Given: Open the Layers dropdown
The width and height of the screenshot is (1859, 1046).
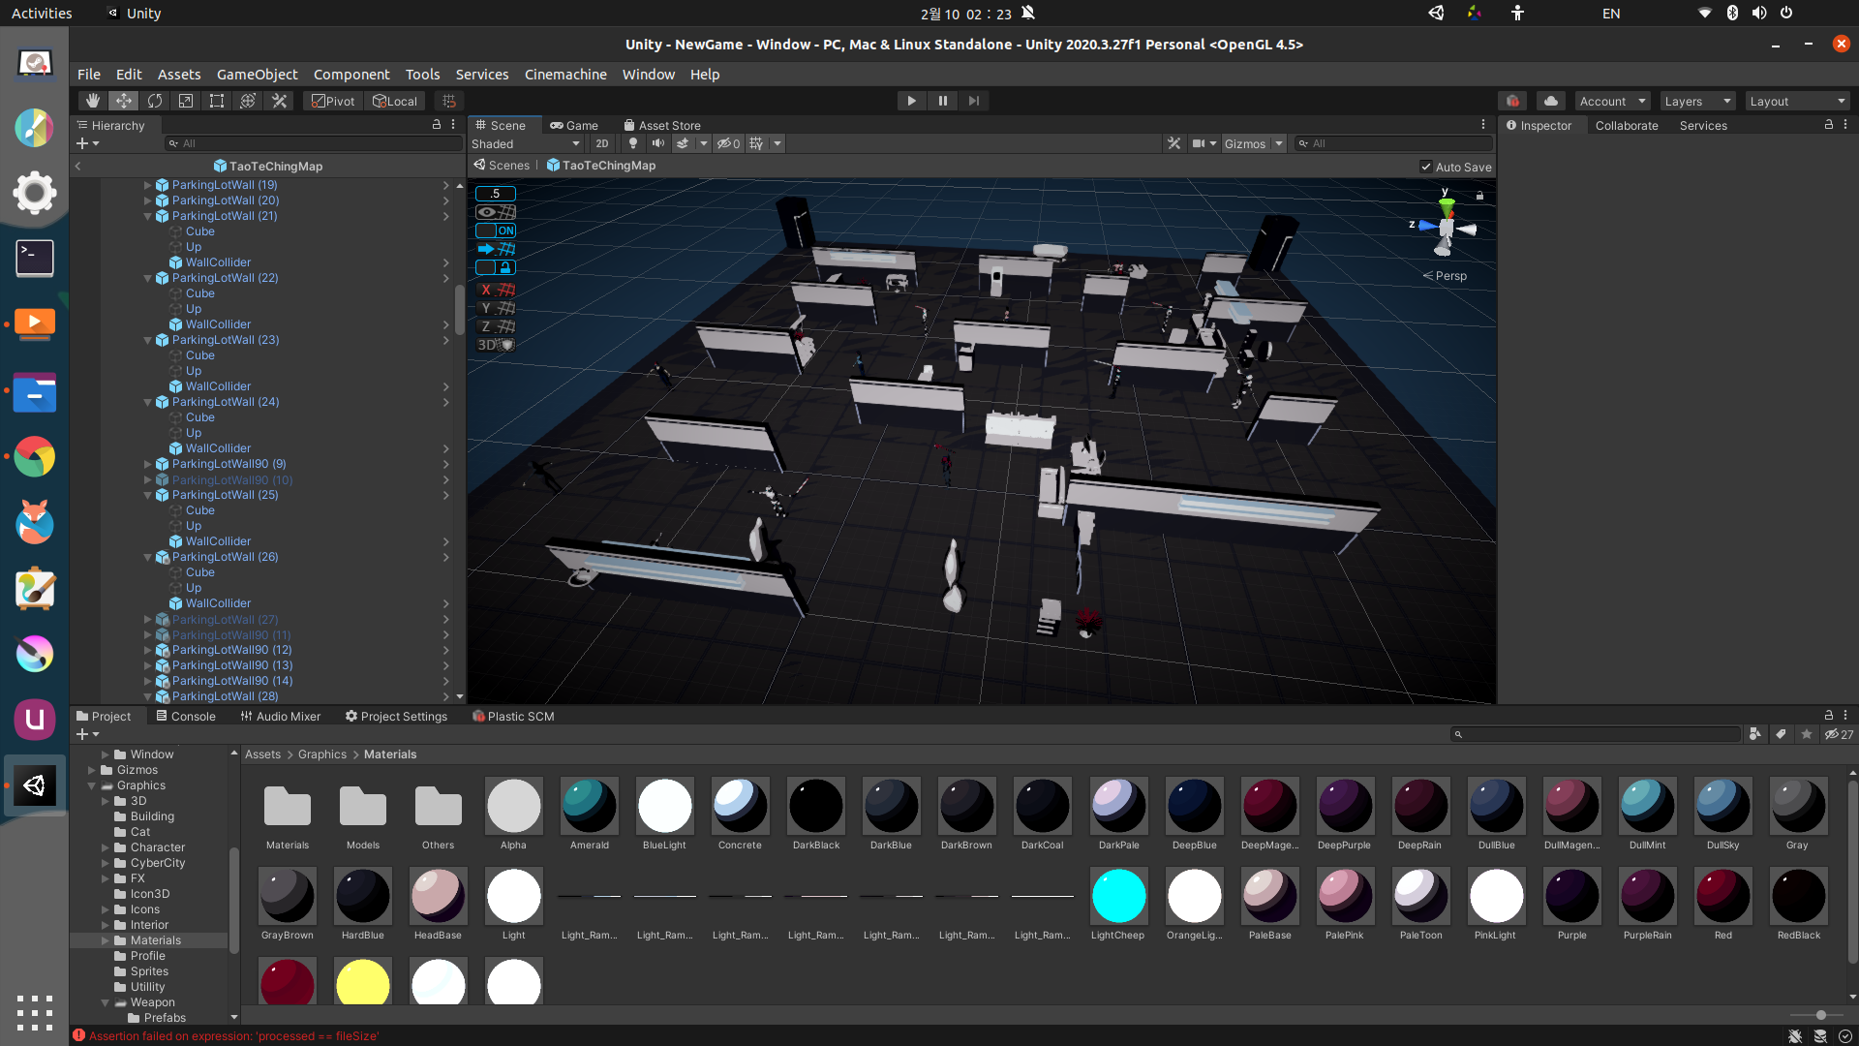Looking at the screenshot, I should [x=1697, y=101].
